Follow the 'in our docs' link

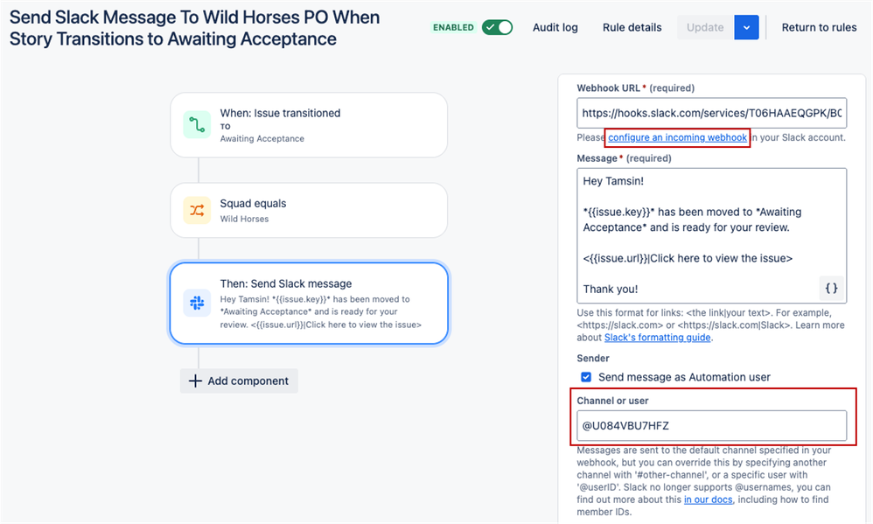pos(709,500)
